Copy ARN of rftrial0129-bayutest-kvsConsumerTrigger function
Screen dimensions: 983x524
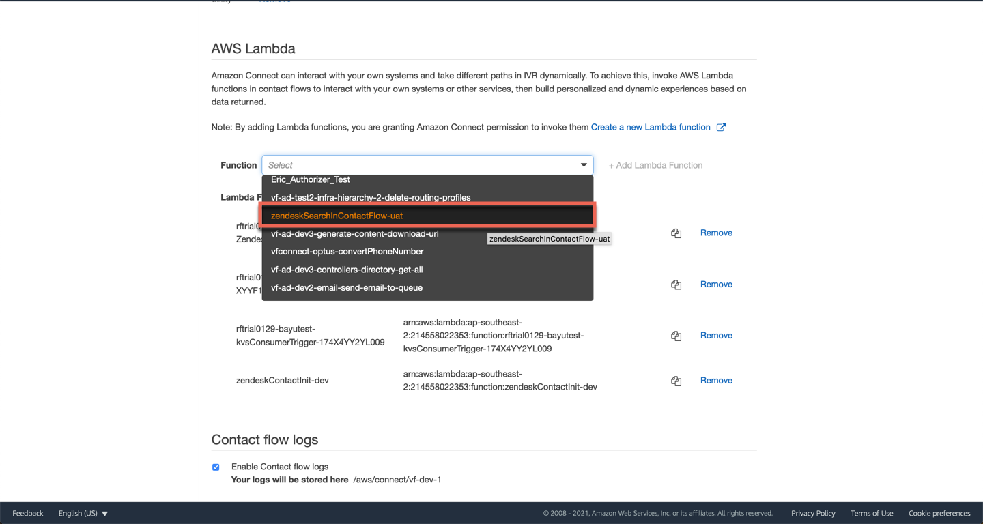click(x=676, y=336)
